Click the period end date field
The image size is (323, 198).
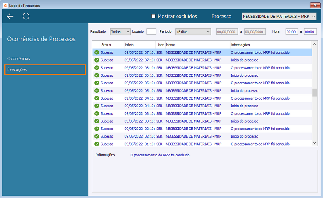(255, 32)
